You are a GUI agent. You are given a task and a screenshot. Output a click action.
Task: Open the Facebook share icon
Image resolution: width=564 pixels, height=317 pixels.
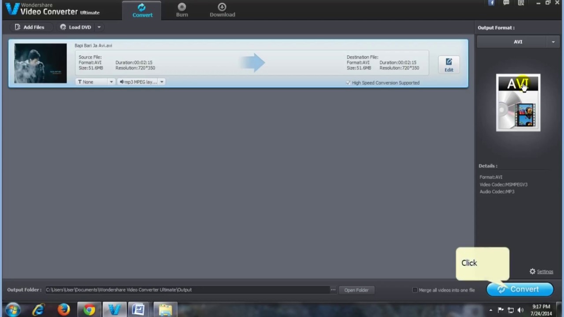[x=491, y=3]
